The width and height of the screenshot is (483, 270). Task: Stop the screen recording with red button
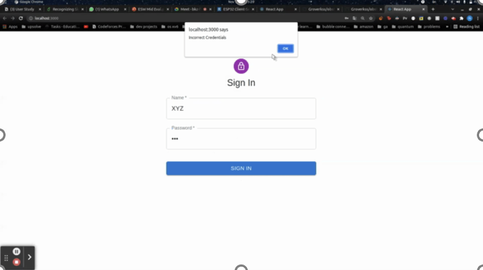point(17,262)
